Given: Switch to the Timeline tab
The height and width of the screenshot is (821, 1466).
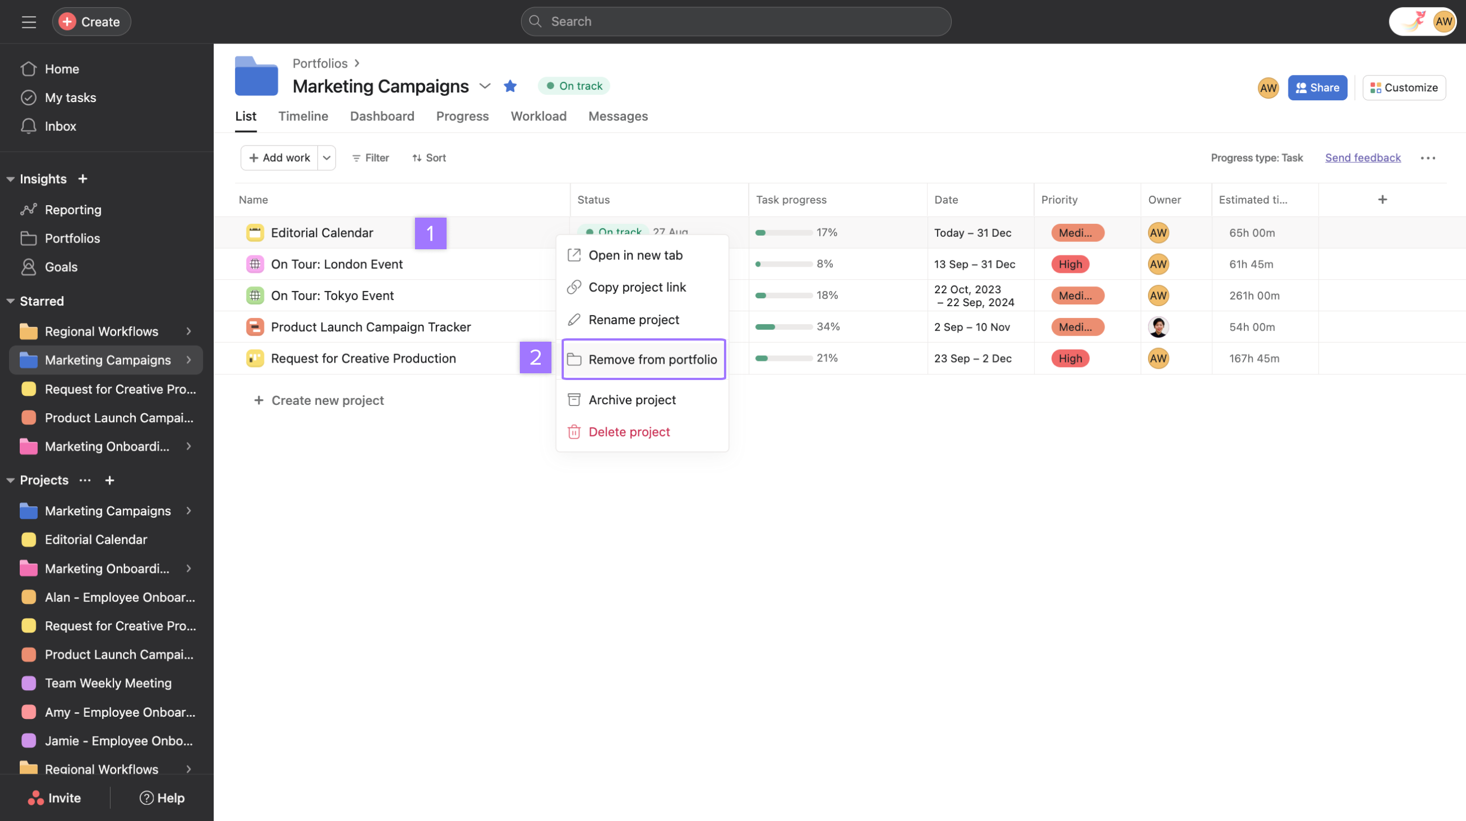Looking at the screenshot, I should coord(303,116).
